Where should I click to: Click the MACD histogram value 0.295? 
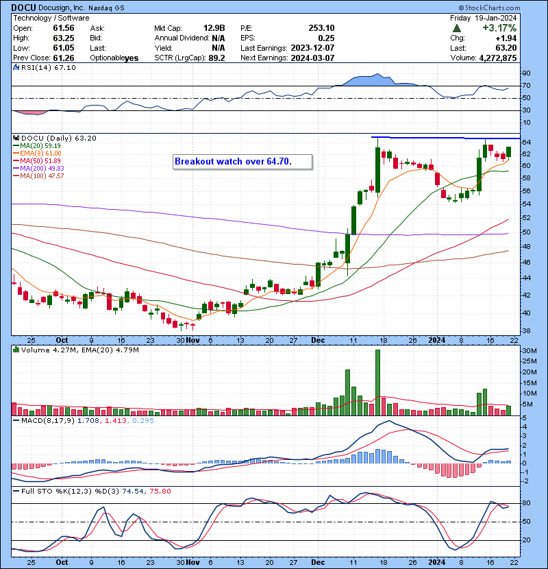(x=143, y=421)
